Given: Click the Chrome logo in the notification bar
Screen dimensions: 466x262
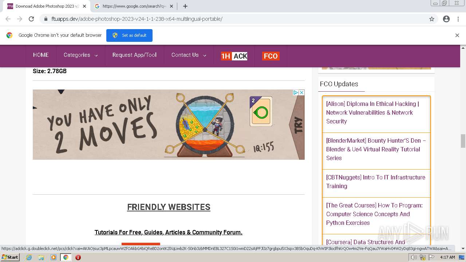Looking at the screenshot, I should click(x=9, y=35).
